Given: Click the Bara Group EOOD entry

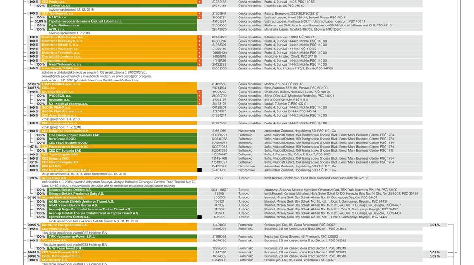Looking at the screenshot, I should pyautogui.click(x=122, y=139).
